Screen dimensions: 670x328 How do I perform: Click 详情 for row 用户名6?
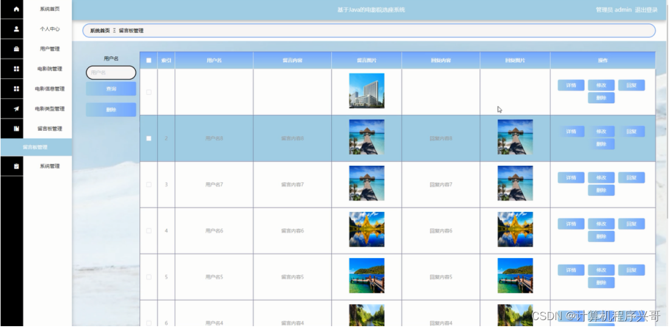click(x=571, y=224)
